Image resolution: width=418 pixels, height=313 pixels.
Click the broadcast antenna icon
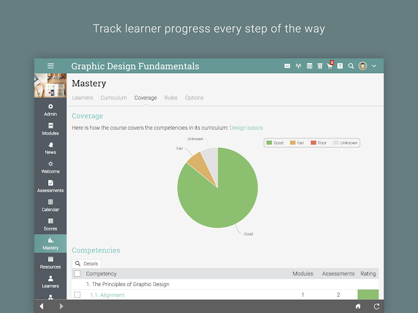pyautogui.click(x=298, y=66)
